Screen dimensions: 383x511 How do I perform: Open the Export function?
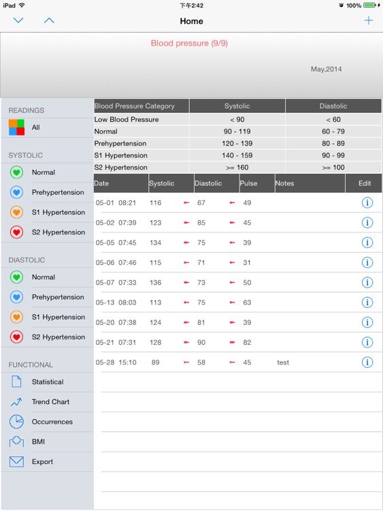coord(42,461)
